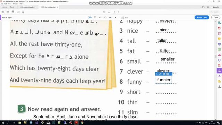The image size is (222, 125).
Task: Open the yellow Send & Track tool
Action: [x=219, y=81]
